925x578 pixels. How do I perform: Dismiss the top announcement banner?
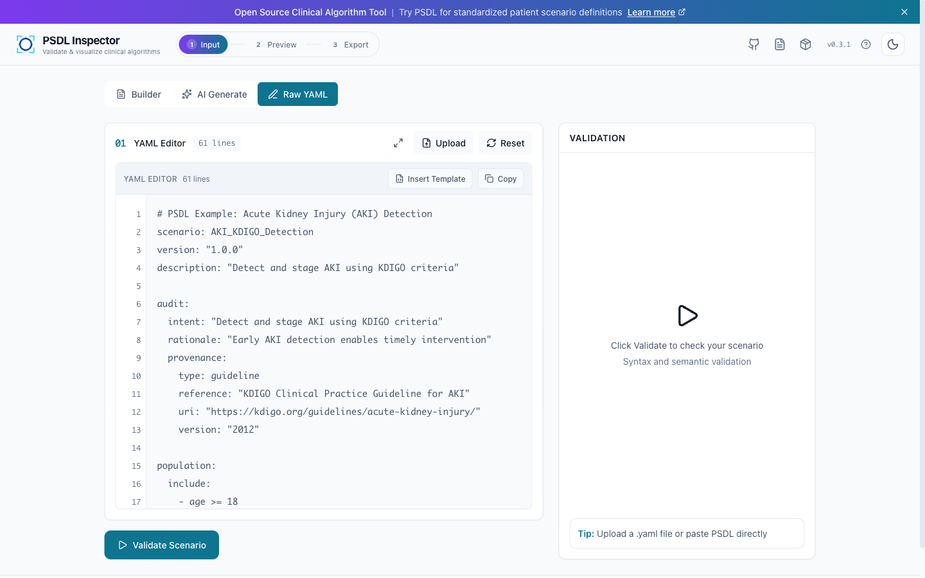(904, 12)
